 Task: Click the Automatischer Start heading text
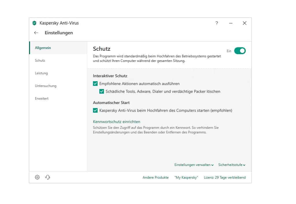coord(111,103)
